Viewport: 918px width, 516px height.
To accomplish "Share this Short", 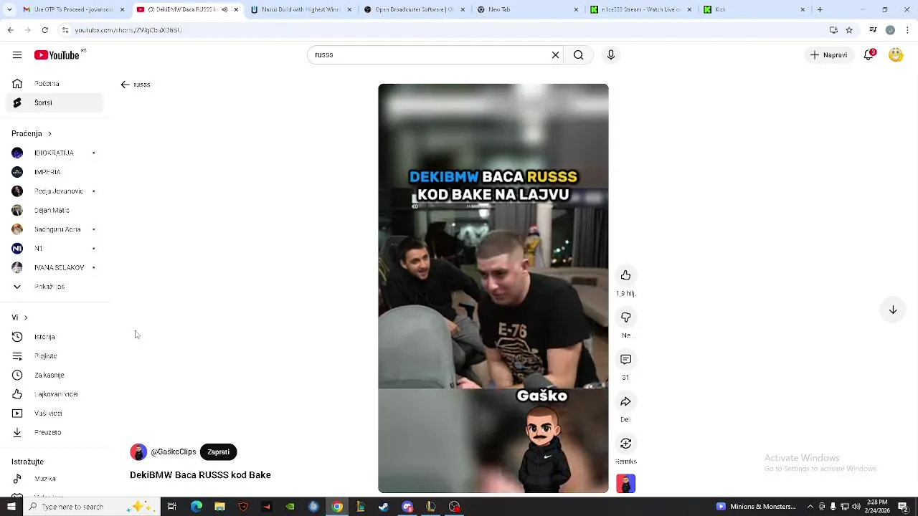I will tap(626, 402).
